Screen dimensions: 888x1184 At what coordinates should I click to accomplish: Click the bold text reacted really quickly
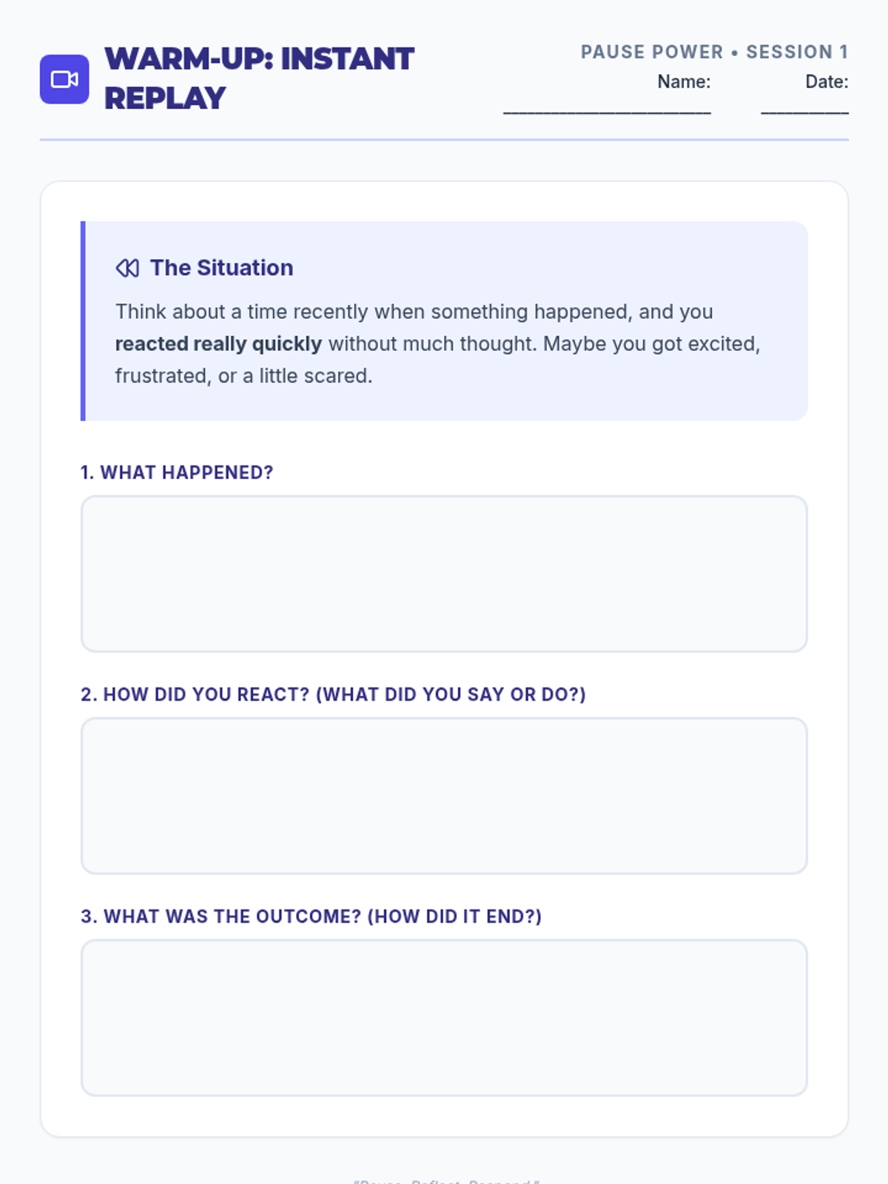[218, 344]
